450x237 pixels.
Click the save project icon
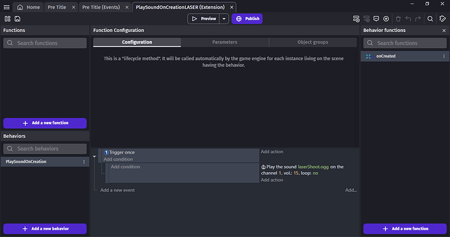[18, 19]
